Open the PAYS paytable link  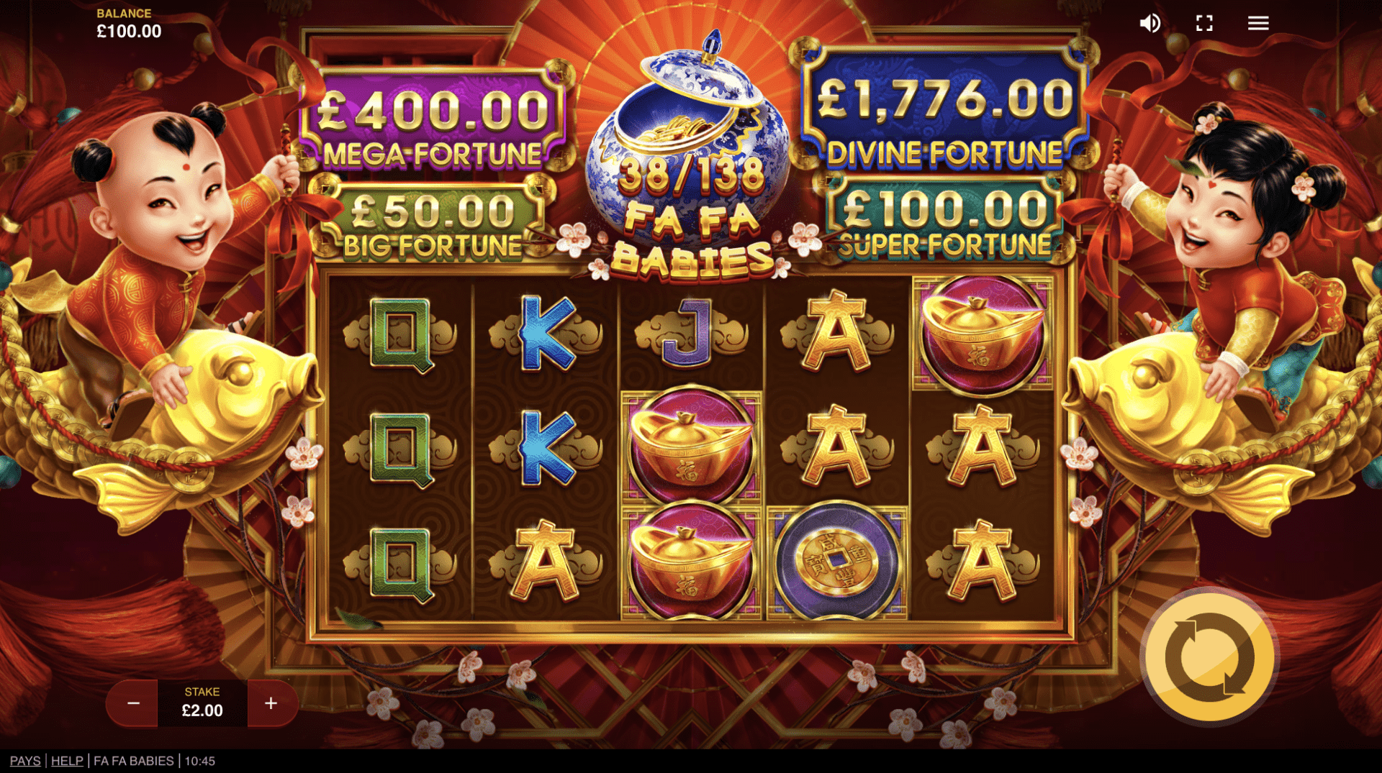click(x=25, y=761)
